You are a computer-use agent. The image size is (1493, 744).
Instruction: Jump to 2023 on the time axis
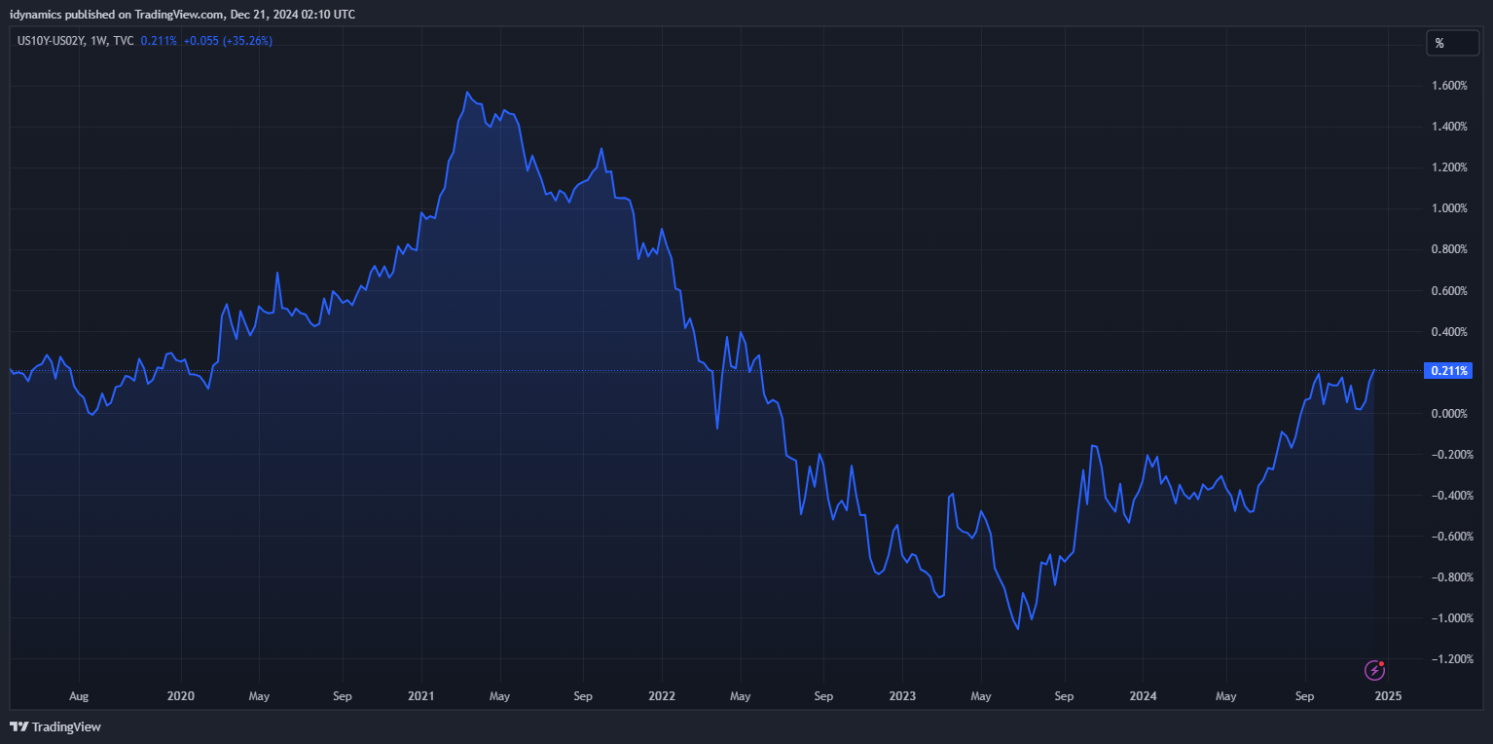pos(902,696)
